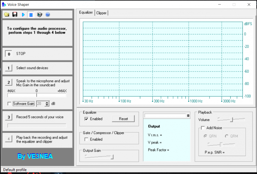Switch to the Clipper tab

point(101,13)
